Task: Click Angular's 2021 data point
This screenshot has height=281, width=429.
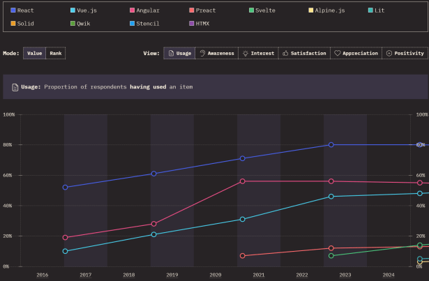Action: 243,181
